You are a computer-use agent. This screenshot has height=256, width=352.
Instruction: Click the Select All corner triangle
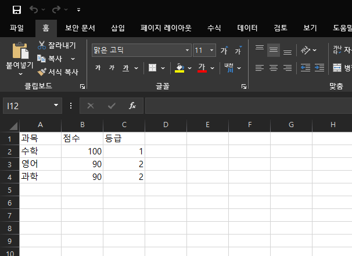(x=13, y=126)
